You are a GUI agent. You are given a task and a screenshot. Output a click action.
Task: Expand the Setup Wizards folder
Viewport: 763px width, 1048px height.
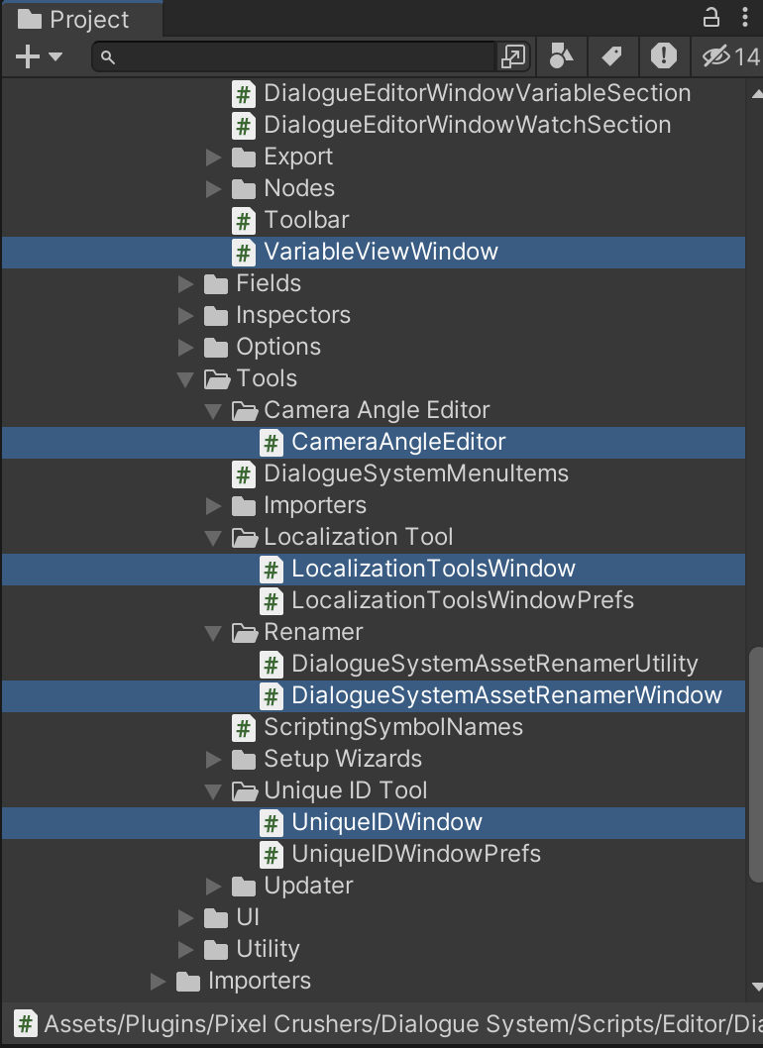click(213, 760)
